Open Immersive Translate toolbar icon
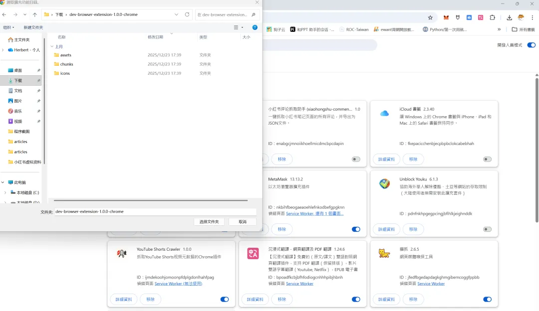The height and width of the screenshot is (311, 539). tap(481, 17)
